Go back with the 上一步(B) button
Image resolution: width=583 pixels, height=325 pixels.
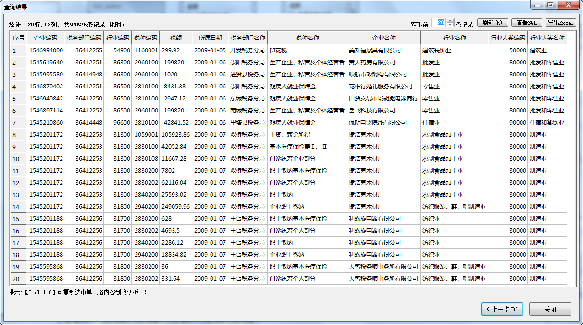point(502,309)
